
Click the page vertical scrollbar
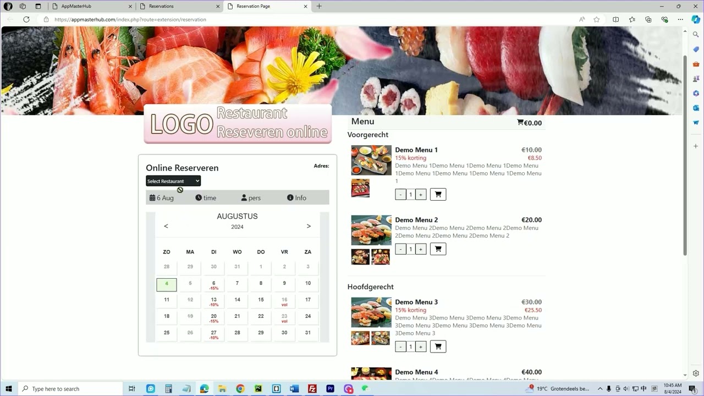pos(685,156)
